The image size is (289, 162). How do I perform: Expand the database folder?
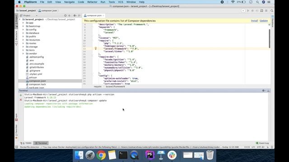[23, 33]
